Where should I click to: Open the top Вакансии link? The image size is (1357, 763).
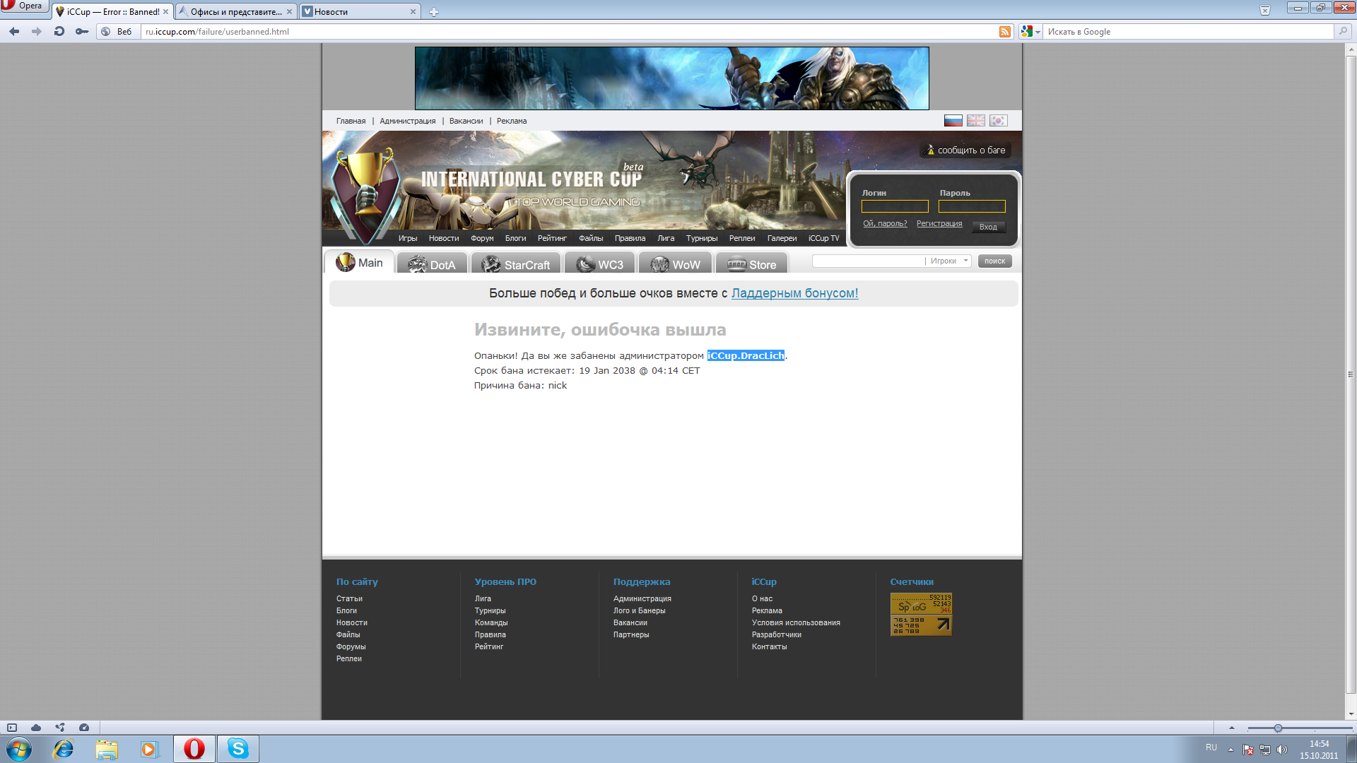tap(466, 121)
